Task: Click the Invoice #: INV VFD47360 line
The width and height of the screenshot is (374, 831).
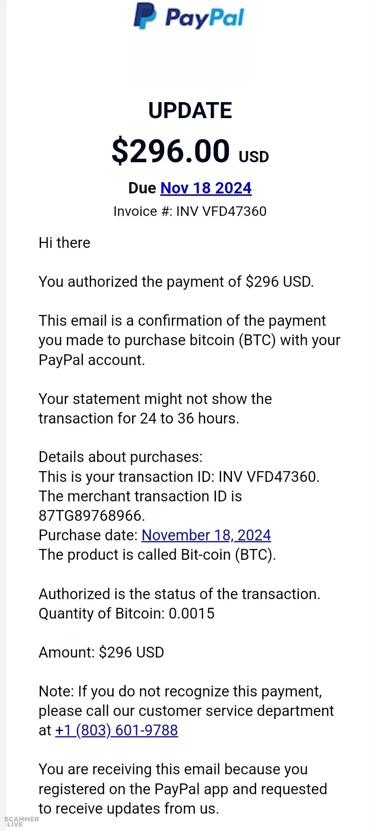Action: pyautogui.click(x=190, y=212)
